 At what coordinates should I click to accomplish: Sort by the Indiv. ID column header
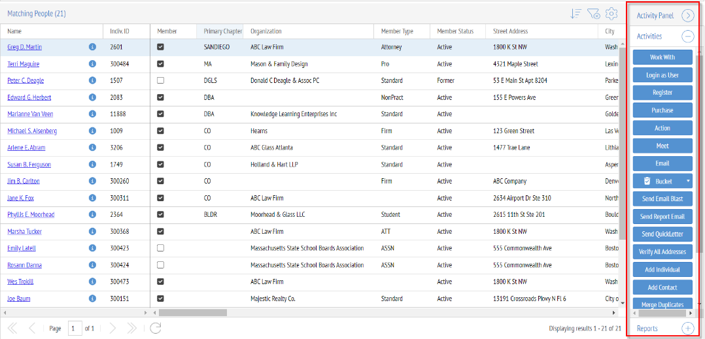[x=126, y=31]
